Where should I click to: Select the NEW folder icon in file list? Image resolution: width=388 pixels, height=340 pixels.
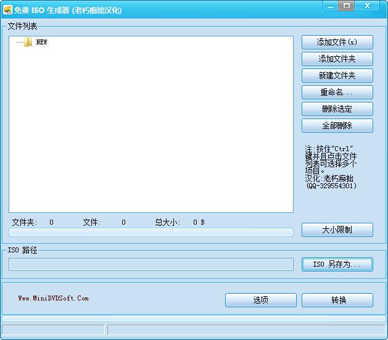[28, 43]
